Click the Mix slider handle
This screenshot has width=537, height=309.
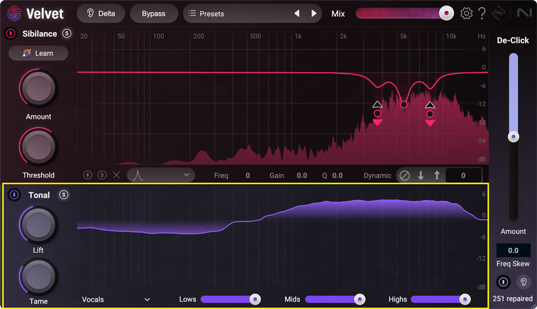click(446, 13)
